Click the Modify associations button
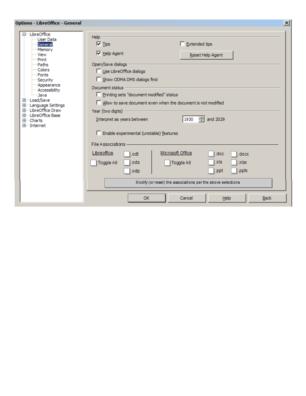This screenshot has height=396, width=306. click(x=188, y=183)
